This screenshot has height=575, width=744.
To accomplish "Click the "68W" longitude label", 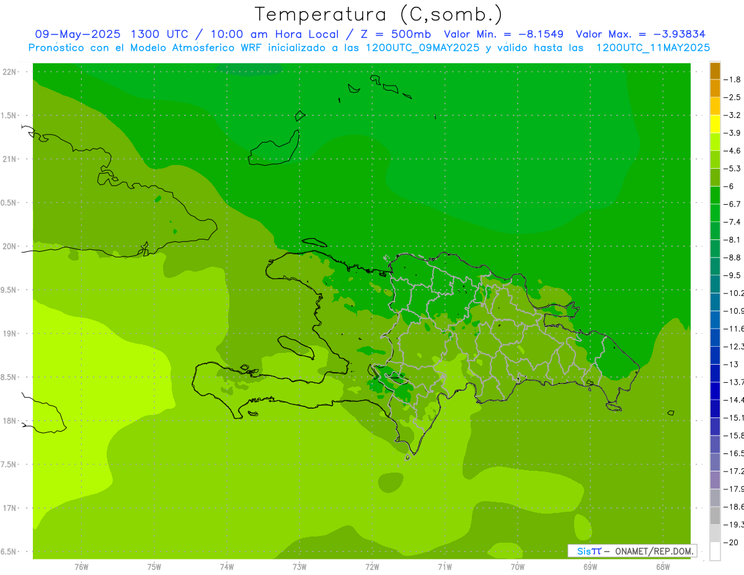I will click(x=663, y=566).
